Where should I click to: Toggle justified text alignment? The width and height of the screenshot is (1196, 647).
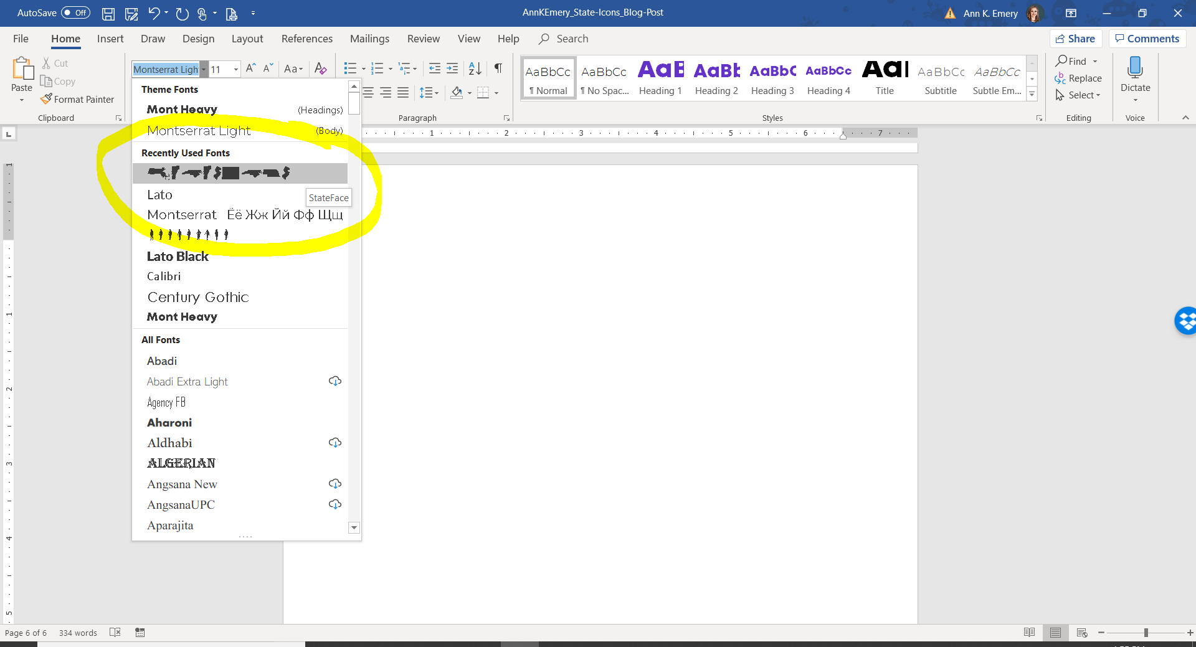403,92
